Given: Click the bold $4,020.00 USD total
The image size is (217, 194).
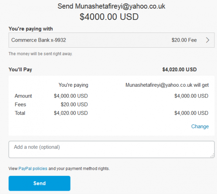Looking at the screenshot, I should 179,69.
